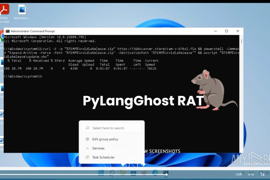
Task: Select the Task Scheduler entry
Action: (111, 157)
